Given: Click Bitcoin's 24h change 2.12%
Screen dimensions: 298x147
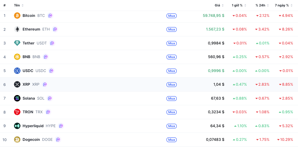Looking at the screenshot, I should click(263, 16).
